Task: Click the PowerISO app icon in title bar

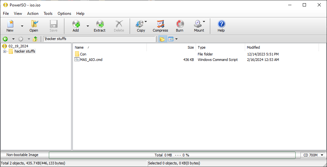Action: [x=5, y=5]
